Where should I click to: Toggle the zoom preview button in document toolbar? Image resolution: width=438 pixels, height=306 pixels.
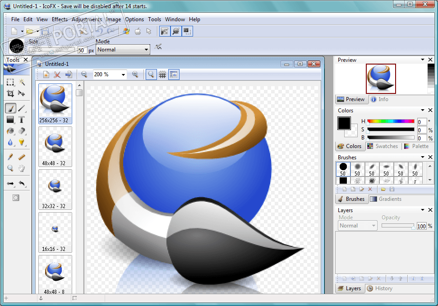coord(151,74)
